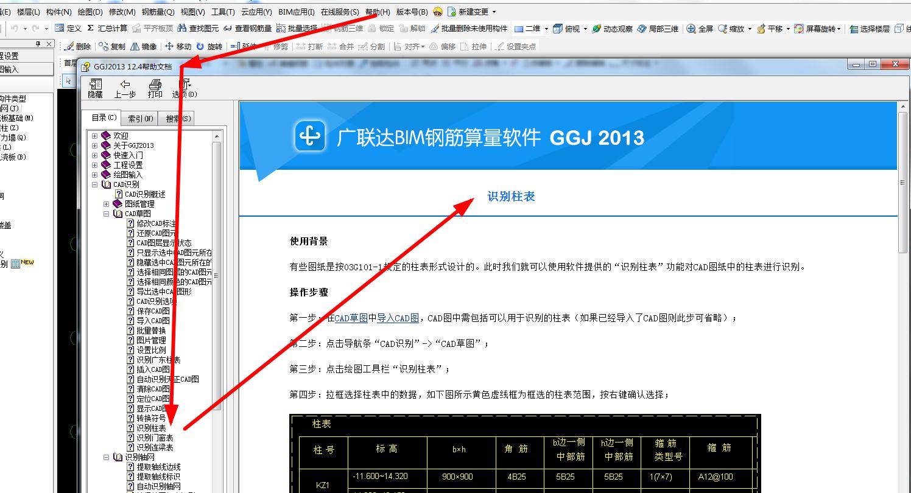Click the 缩放 zoom toolbar button
The width and height of the screenshot is (911, 493).
pos(731,29)
